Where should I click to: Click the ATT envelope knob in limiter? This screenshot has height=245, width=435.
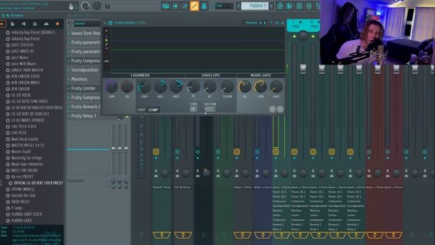point(193,86)
